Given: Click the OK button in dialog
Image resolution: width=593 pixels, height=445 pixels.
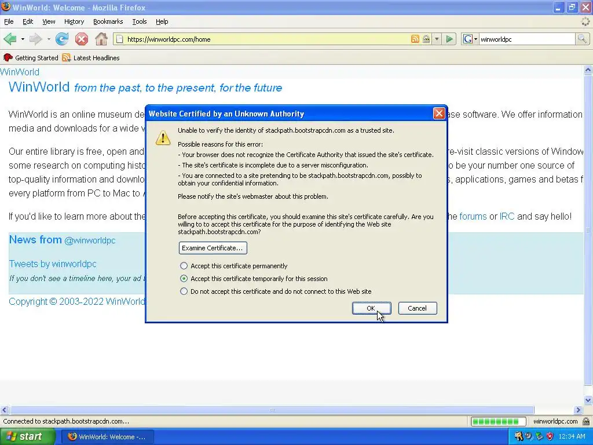Looking at the screenshot, I should coord(371,308).
